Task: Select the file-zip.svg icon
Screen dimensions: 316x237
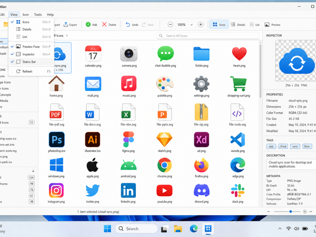Action: [x=201, y=115]
